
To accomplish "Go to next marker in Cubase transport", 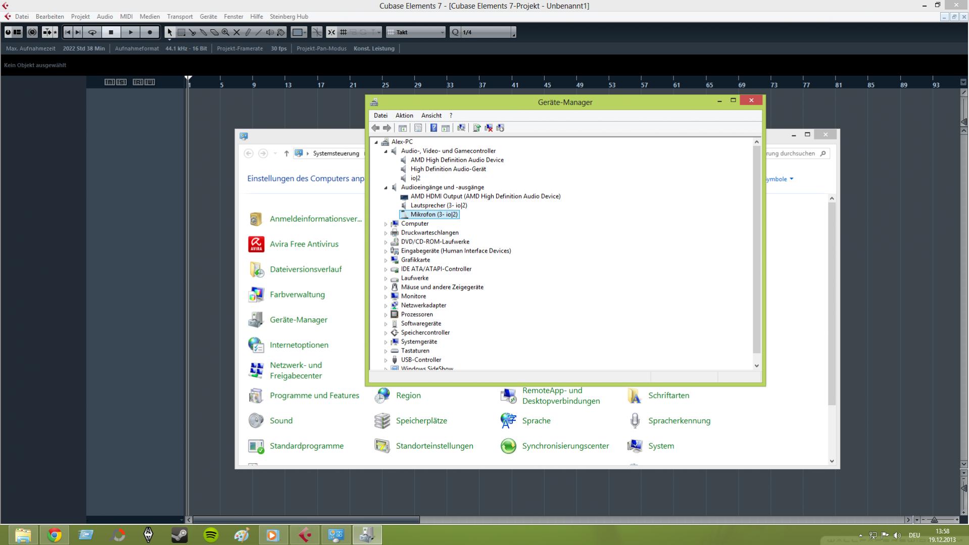I will 78,32.
